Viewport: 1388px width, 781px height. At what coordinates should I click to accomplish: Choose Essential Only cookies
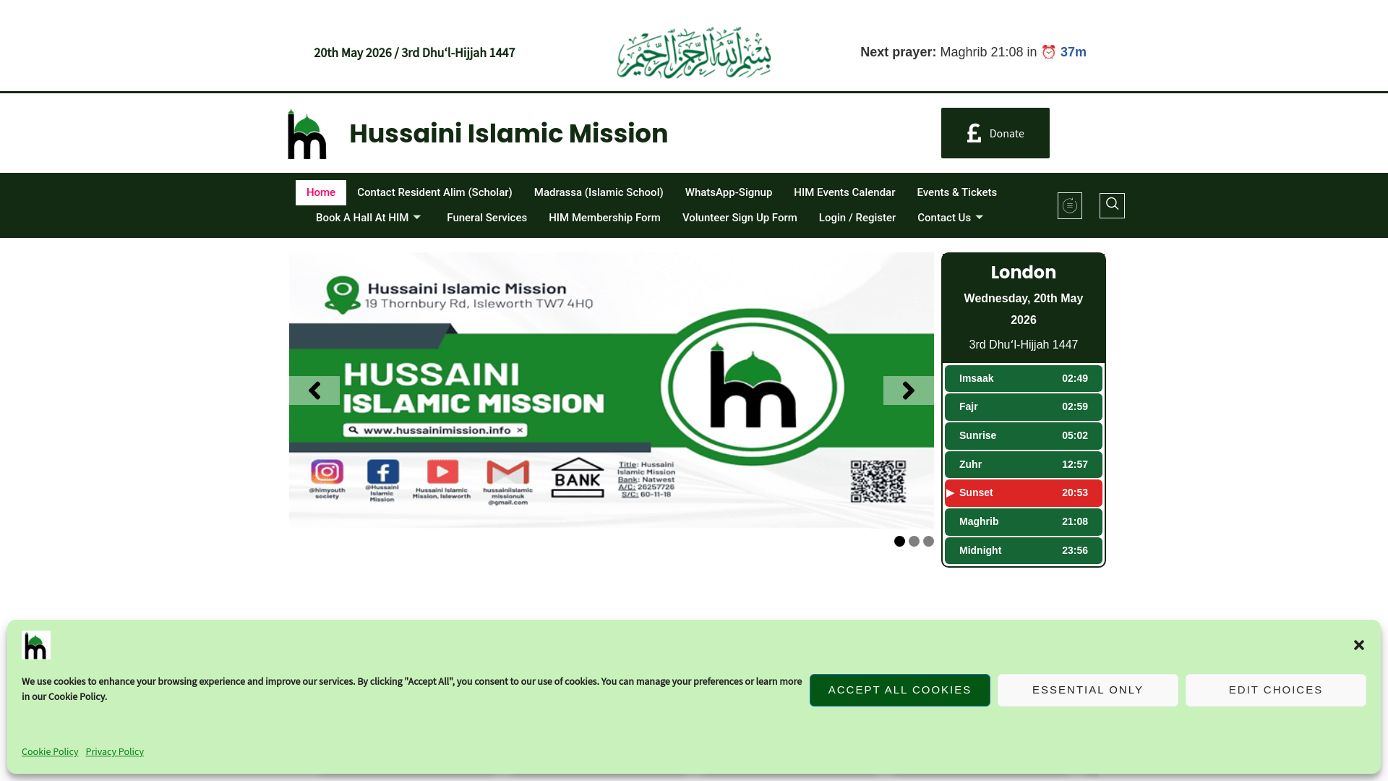[1088, 690]
